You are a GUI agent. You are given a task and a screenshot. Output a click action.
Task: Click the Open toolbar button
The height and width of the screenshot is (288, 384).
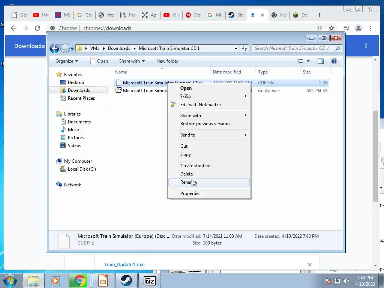(x=99, y=61)
